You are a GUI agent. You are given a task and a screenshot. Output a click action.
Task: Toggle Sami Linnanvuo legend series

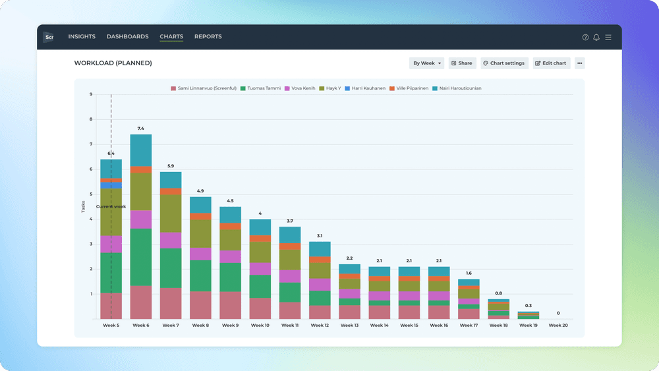coord(204,88)
